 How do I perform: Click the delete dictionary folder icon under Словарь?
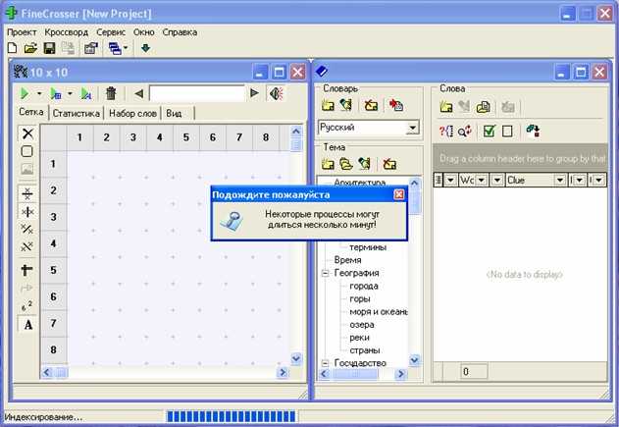371,105
